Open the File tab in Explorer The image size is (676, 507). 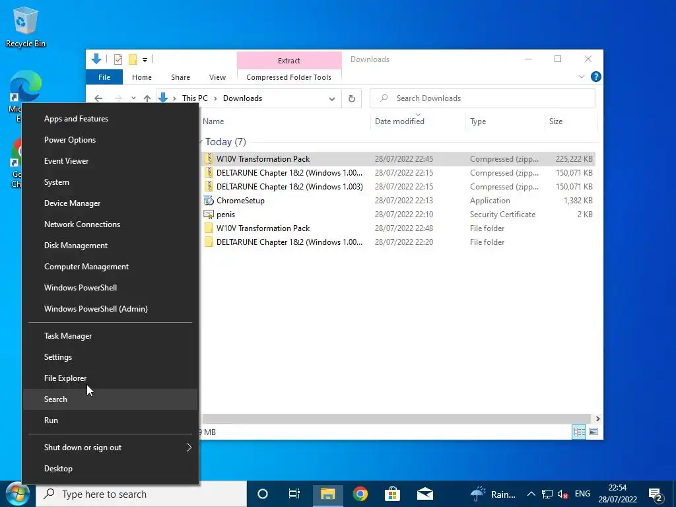pyautogui.click(x=104, y=77)
